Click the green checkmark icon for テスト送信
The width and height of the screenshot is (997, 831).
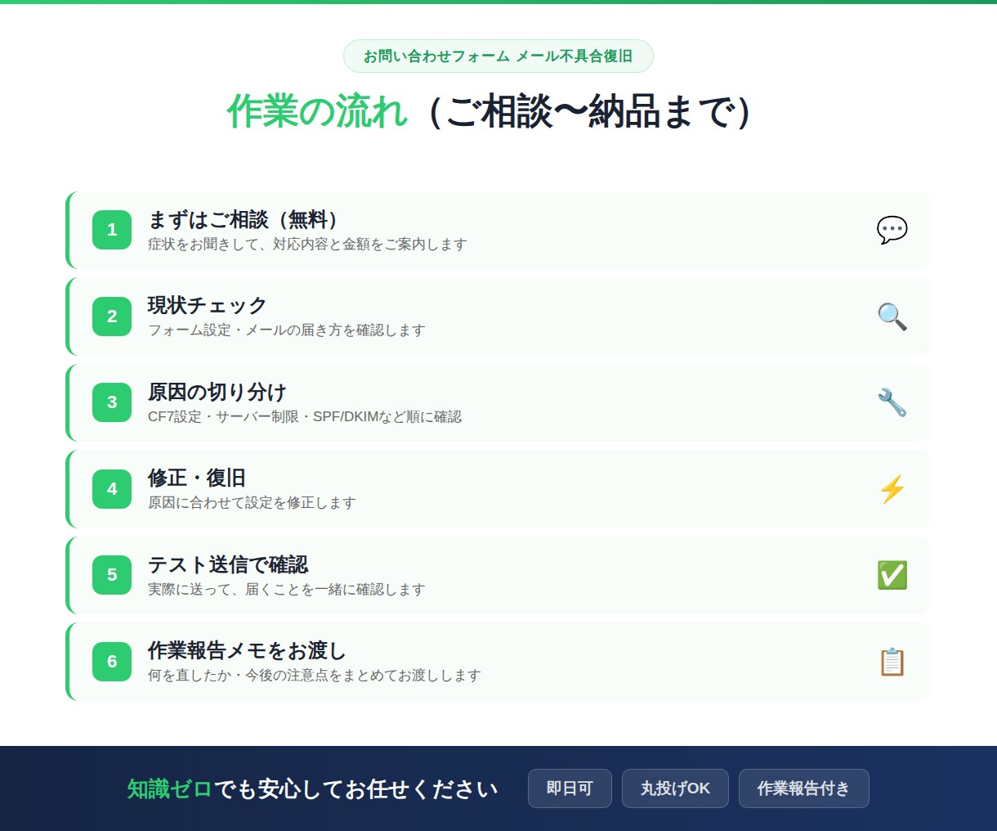coord(892,575)
